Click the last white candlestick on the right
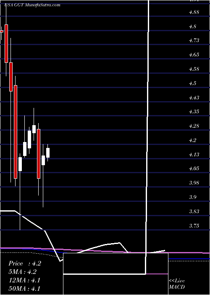210x295 pixels. click(x=48, y=153)
